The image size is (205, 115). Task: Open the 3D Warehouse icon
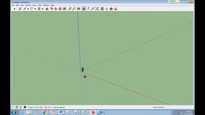pyautogui.click(x=102, y=9)
